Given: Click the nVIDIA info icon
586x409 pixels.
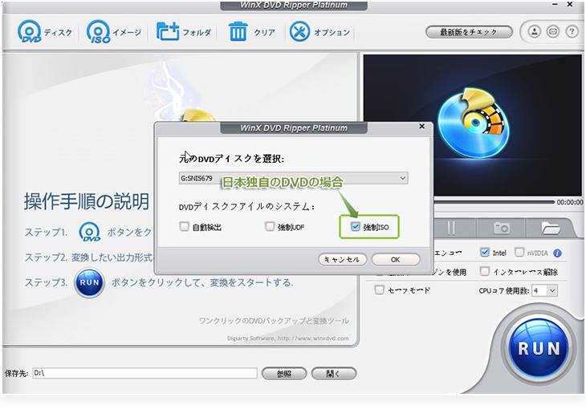Looking at the screenshot, I should tap(557, 253).
